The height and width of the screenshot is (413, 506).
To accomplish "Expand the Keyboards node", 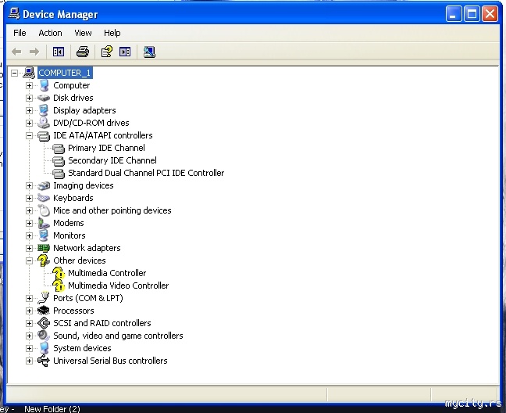I will point(29,198).
